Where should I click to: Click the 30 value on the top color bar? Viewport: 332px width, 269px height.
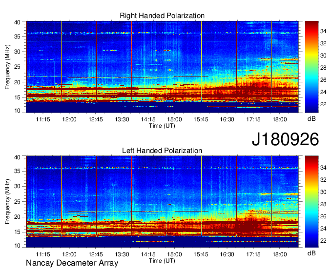323,56
